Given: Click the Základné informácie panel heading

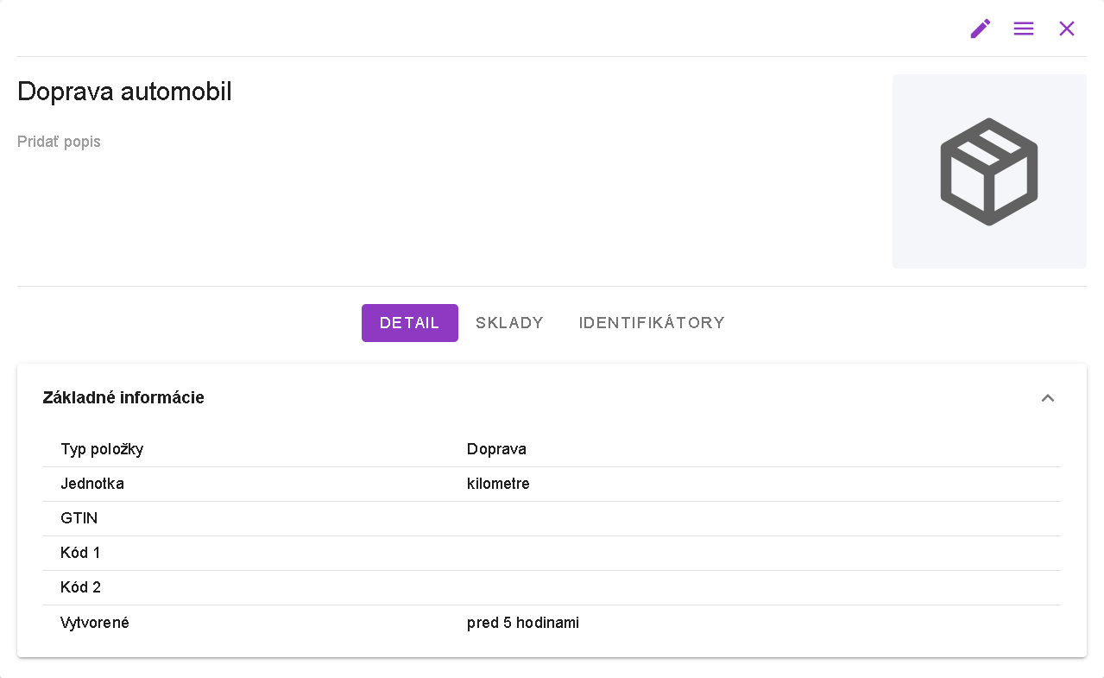Looking at the screenshot, I should 123,397.
